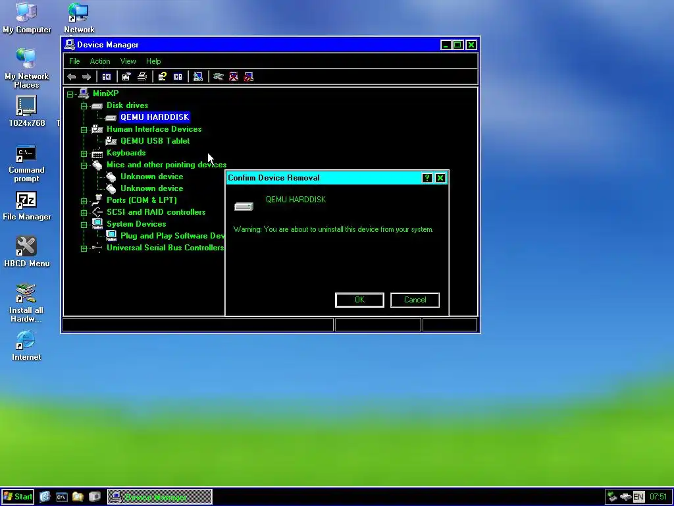Select the MiniXP computer icon in tree
The width and height of the screenshot is (674, 506).
(x=84, y=94)
